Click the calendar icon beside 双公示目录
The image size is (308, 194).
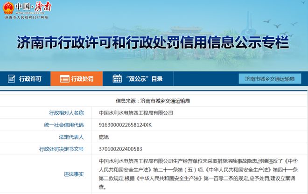coord(117,78)
